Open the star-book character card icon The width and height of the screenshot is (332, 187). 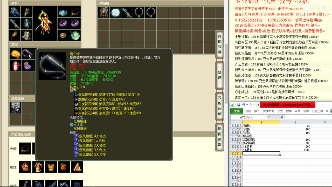point(15,108)
